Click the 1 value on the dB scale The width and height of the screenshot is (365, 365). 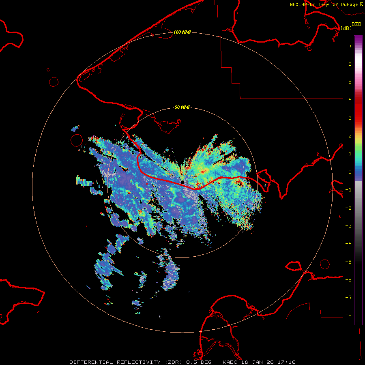click(x=350, y=154)
